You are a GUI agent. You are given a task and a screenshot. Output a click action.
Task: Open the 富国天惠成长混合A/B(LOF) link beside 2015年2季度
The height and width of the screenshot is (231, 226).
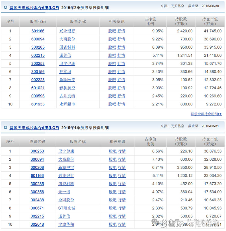coord(34,8)
